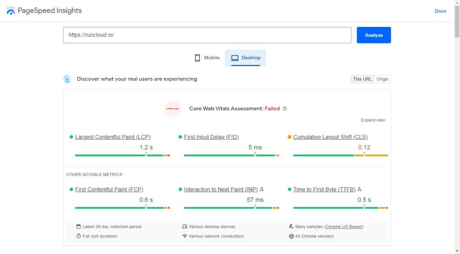The height and width of the screenshot is (254, 460).
Task: Click the scrollbar up arrow
Action: click(x=457, y=2)
